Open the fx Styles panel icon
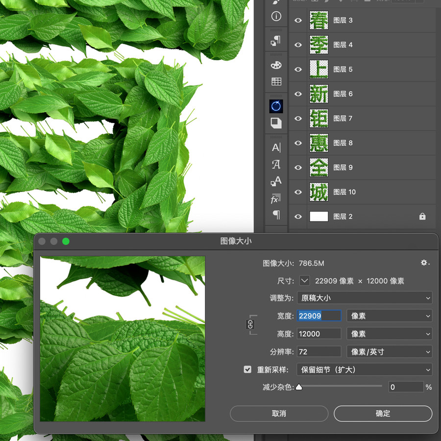Image resolution: width=441 pixels, height=441 pixels. coord(275,198)
